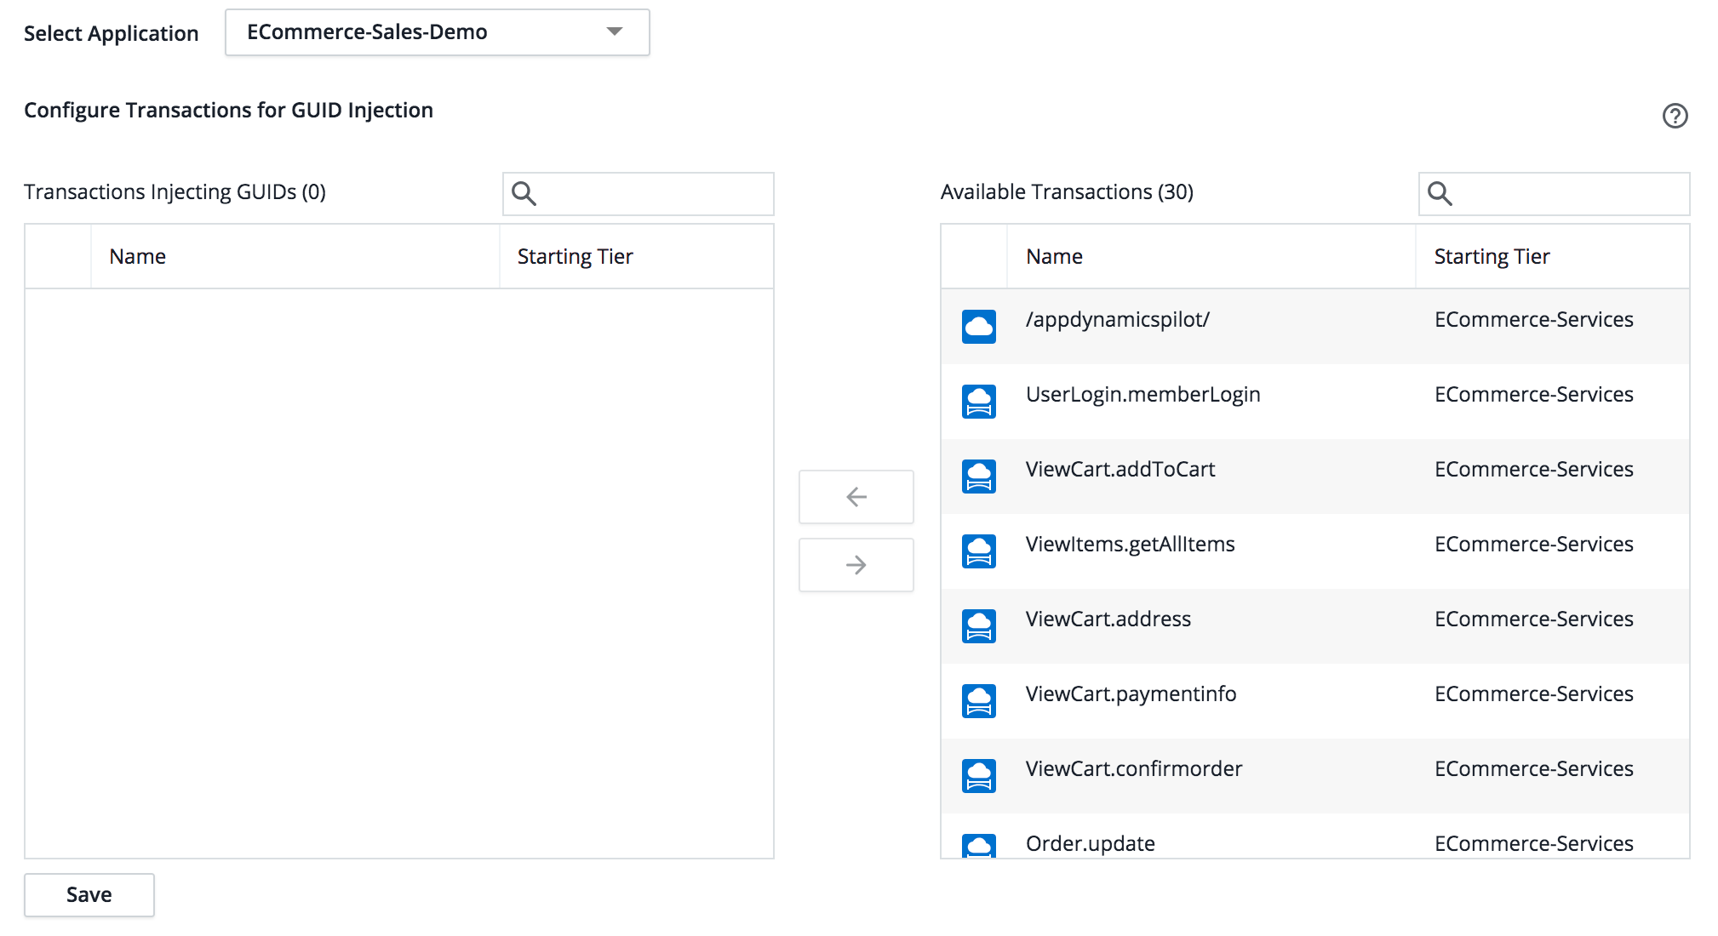
Task: Select the Order.update transaction name
Action: [1090, 844]
